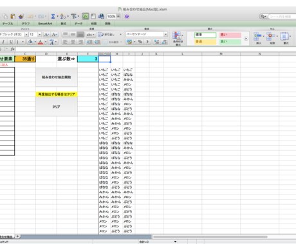Switch to the 数式 ribbon tab
This screenshot has width=296, height=244.
click(63, 24)
